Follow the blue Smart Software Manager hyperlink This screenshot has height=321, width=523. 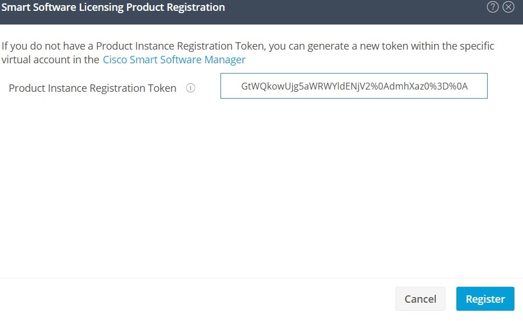point(174,59)
